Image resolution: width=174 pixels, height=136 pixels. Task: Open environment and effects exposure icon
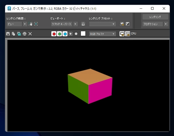pyautogui.click(x=128, y=24)
